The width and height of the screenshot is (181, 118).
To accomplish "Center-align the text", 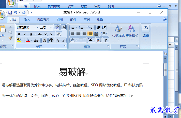I will coord(78,34).
